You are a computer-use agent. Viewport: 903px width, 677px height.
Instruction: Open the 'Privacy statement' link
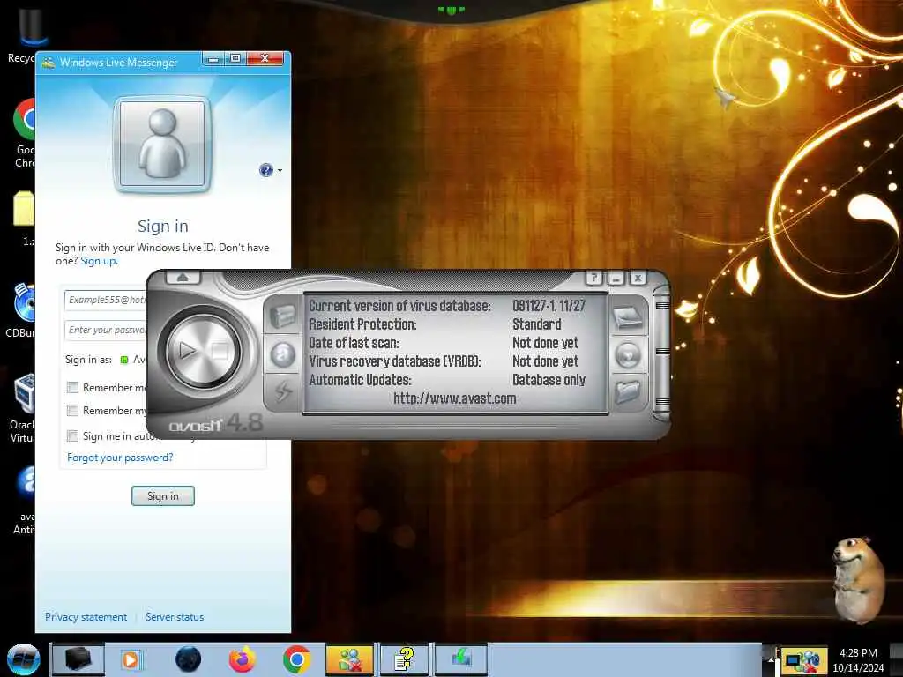[x=86, y=616]
